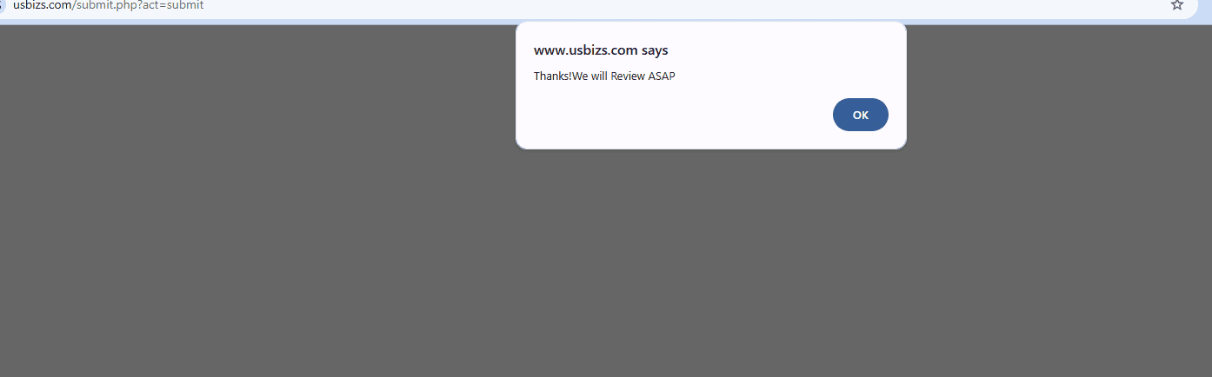Screen dimensions: 1212x377
Task: Focus the address bar URL text
Action: (x=109, y=5)
